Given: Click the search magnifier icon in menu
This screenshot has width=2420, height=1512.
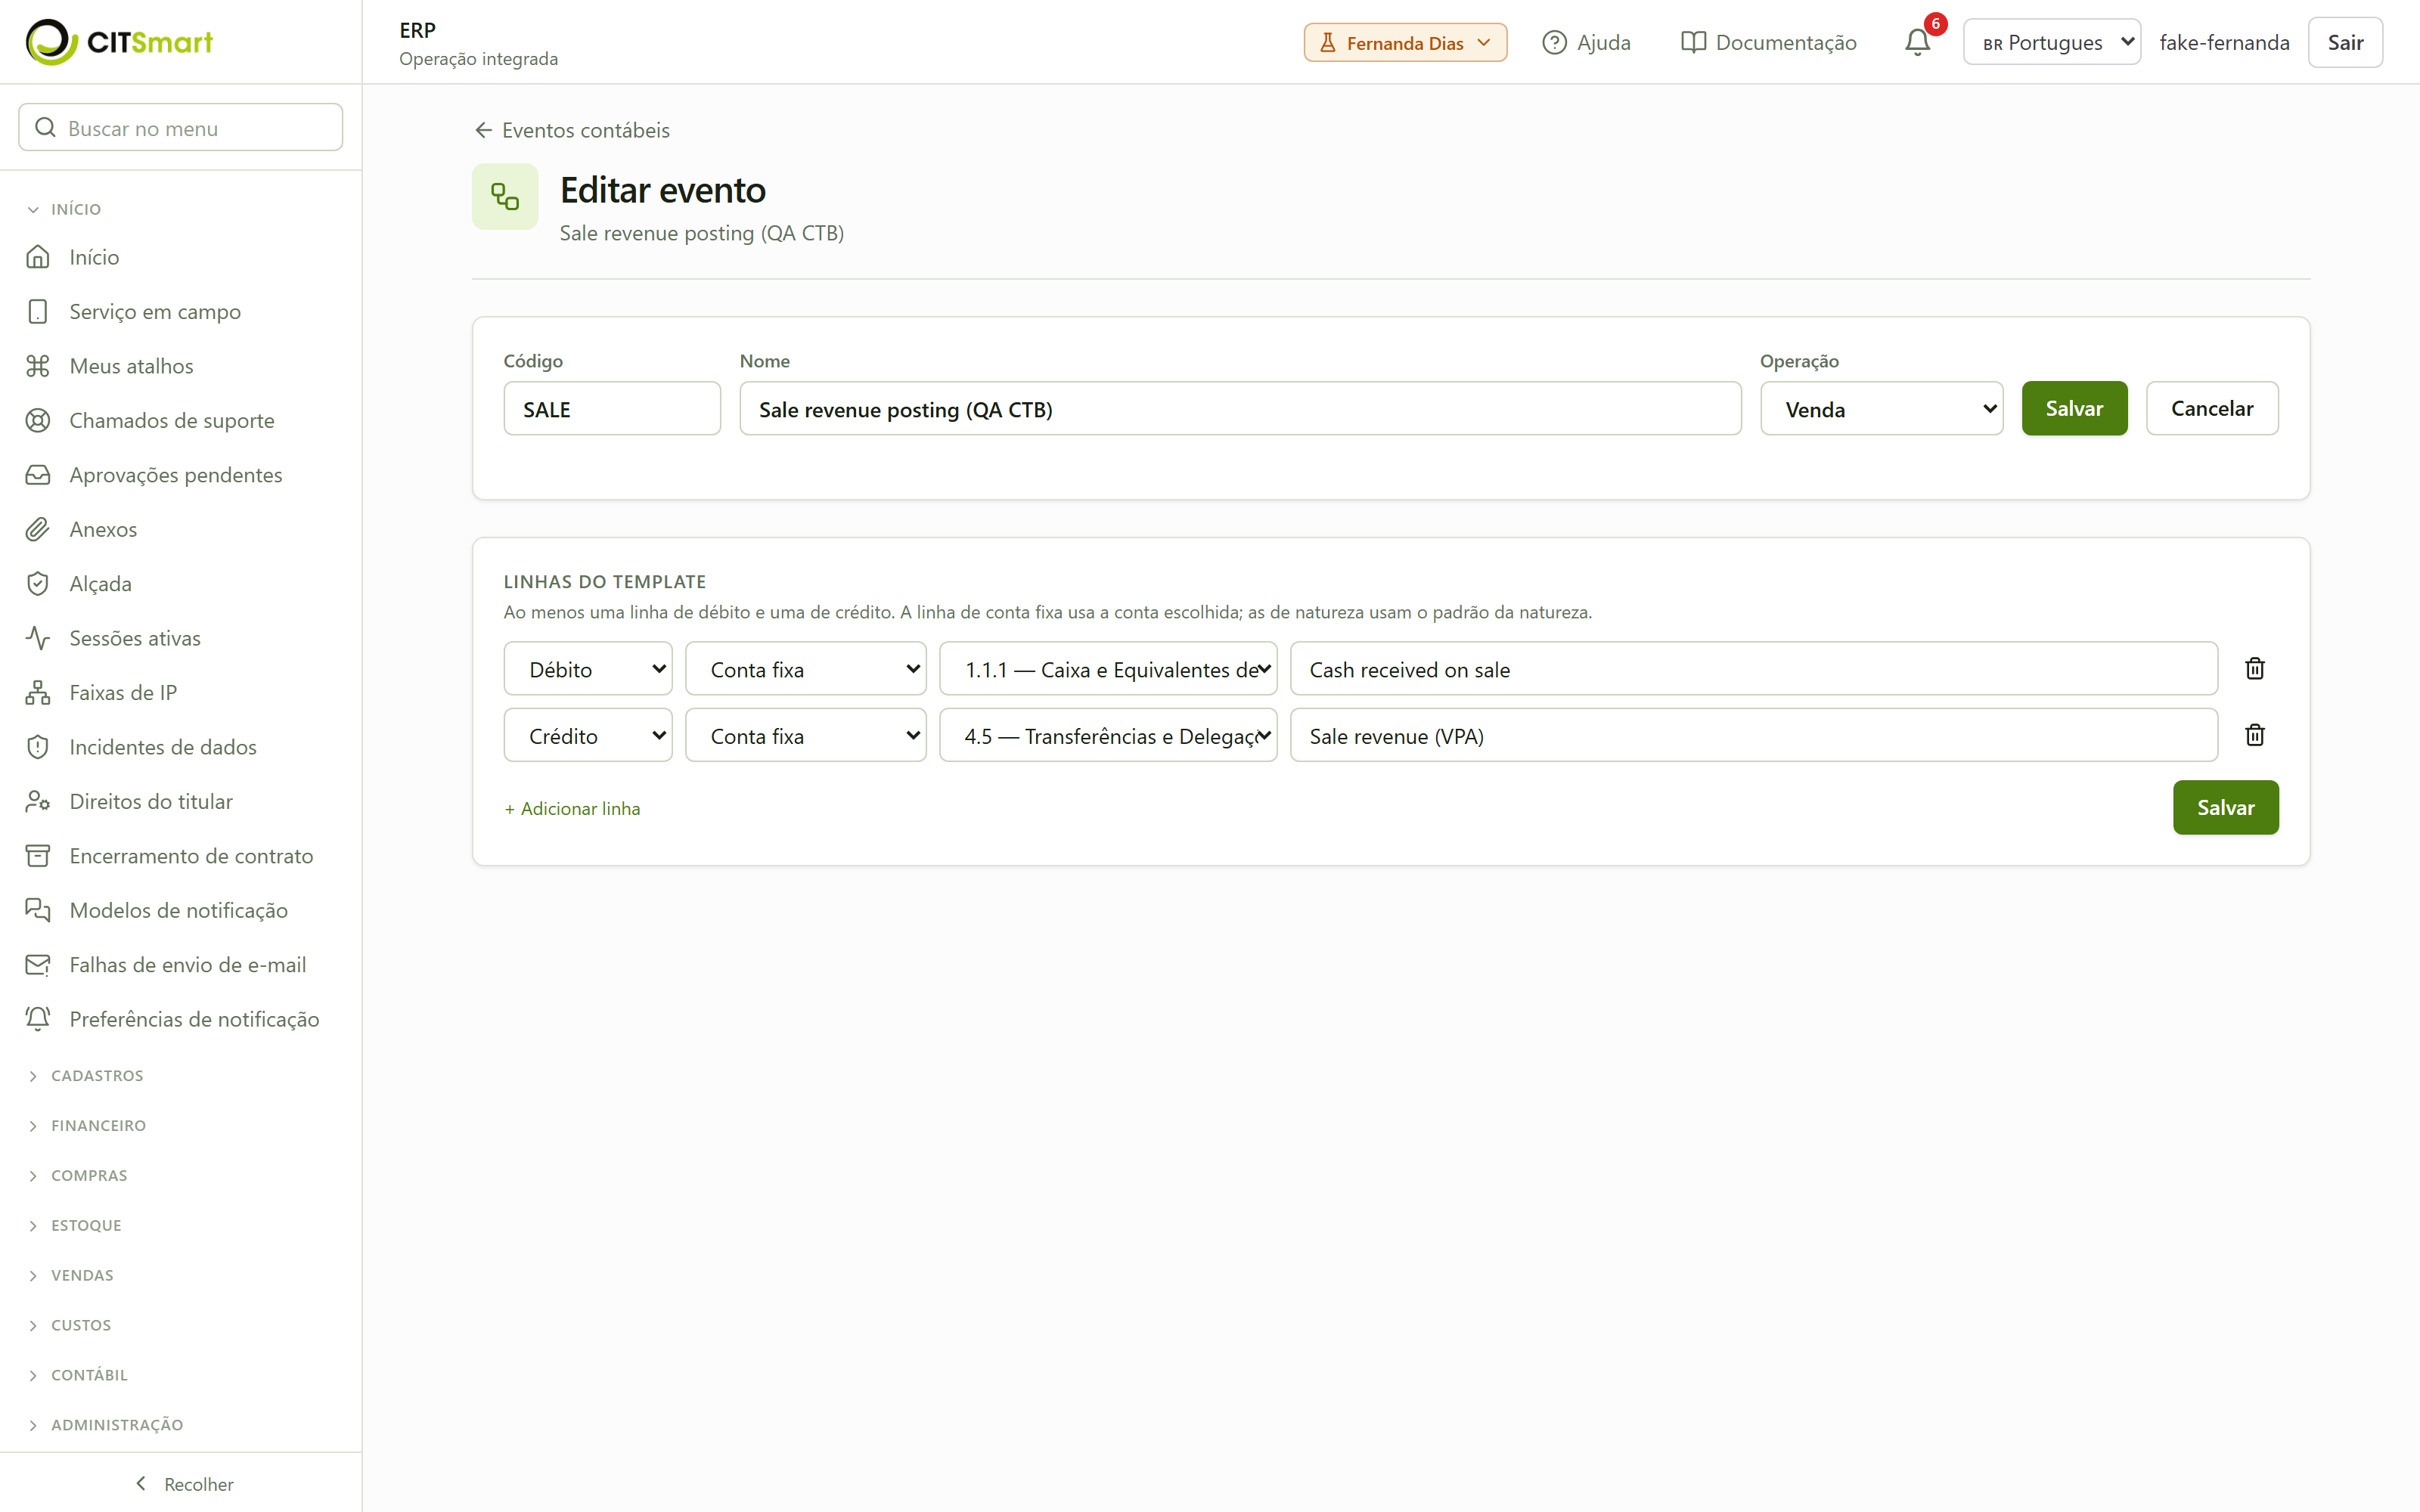Looking at the screenshot, I should click(x=45, y=127).
